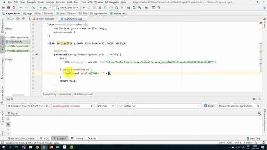267x150 pixels.
Task: Click the Debug app bug icon
Action: coord(100,7)
